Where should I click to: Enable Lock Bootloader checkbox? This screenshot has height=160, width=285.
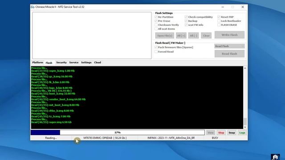click(x=219, y=21)
